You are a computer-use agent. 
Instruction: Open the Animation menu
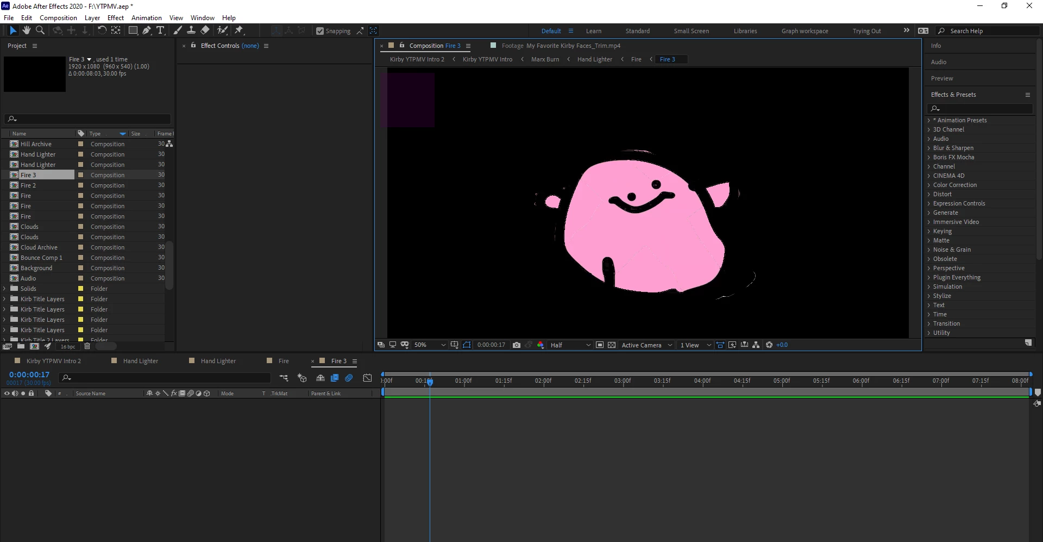click(x=147, y=17)
